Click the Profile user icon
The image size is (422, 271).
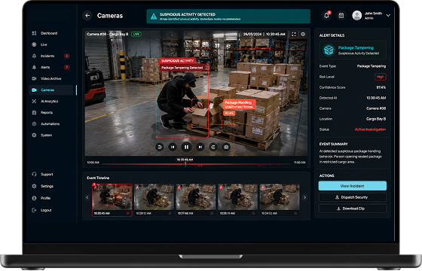34,198
